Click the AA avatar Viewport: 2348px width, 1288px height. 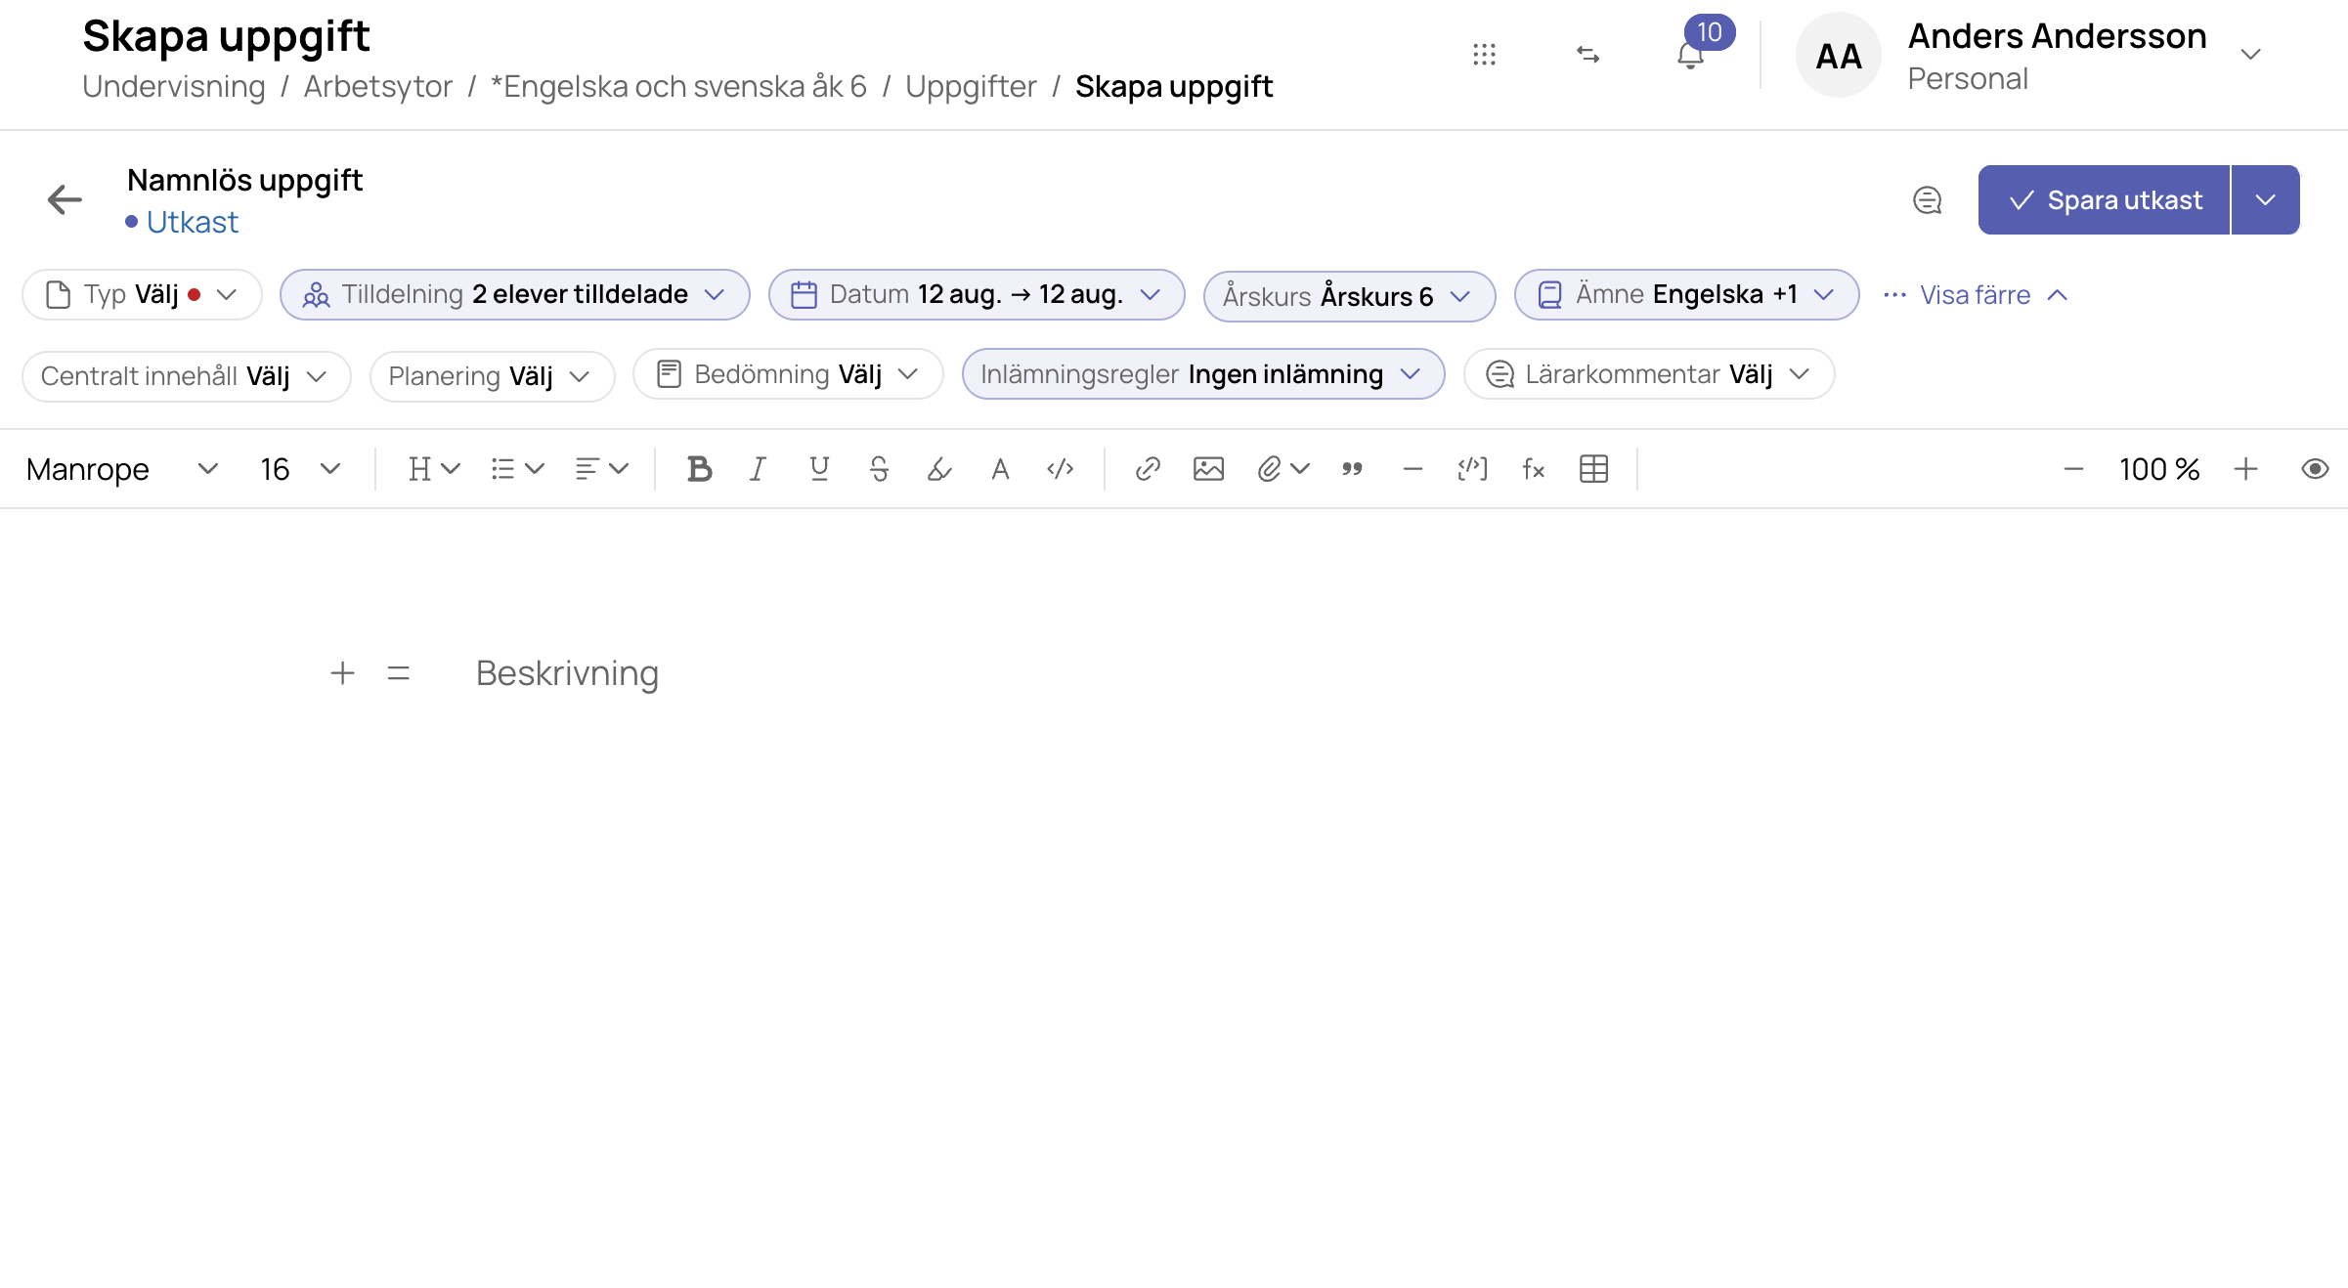[x=1838, y=56]
